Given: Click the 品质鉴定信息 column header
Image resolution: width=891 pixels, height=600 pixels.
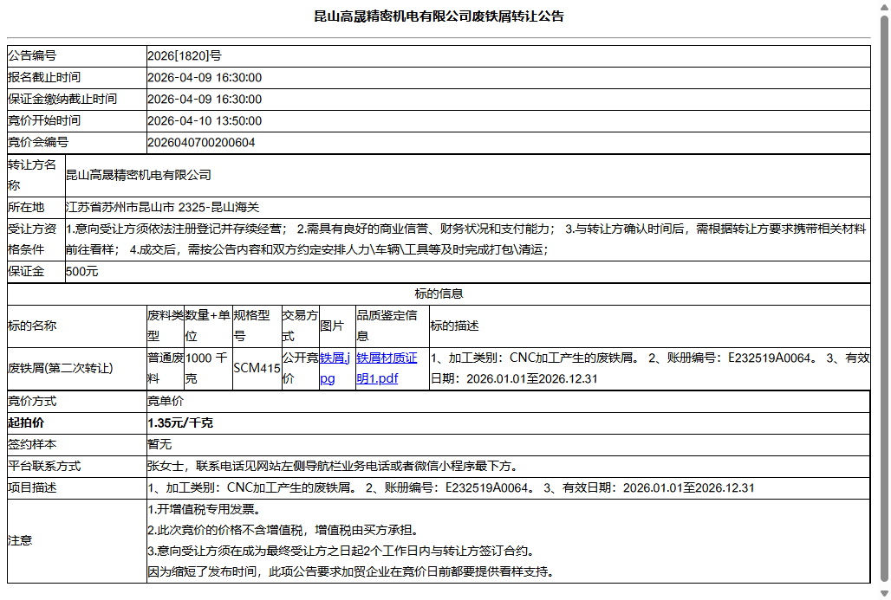Looking at the screenshot, I should pyautogui.click(x=392, y=326).
